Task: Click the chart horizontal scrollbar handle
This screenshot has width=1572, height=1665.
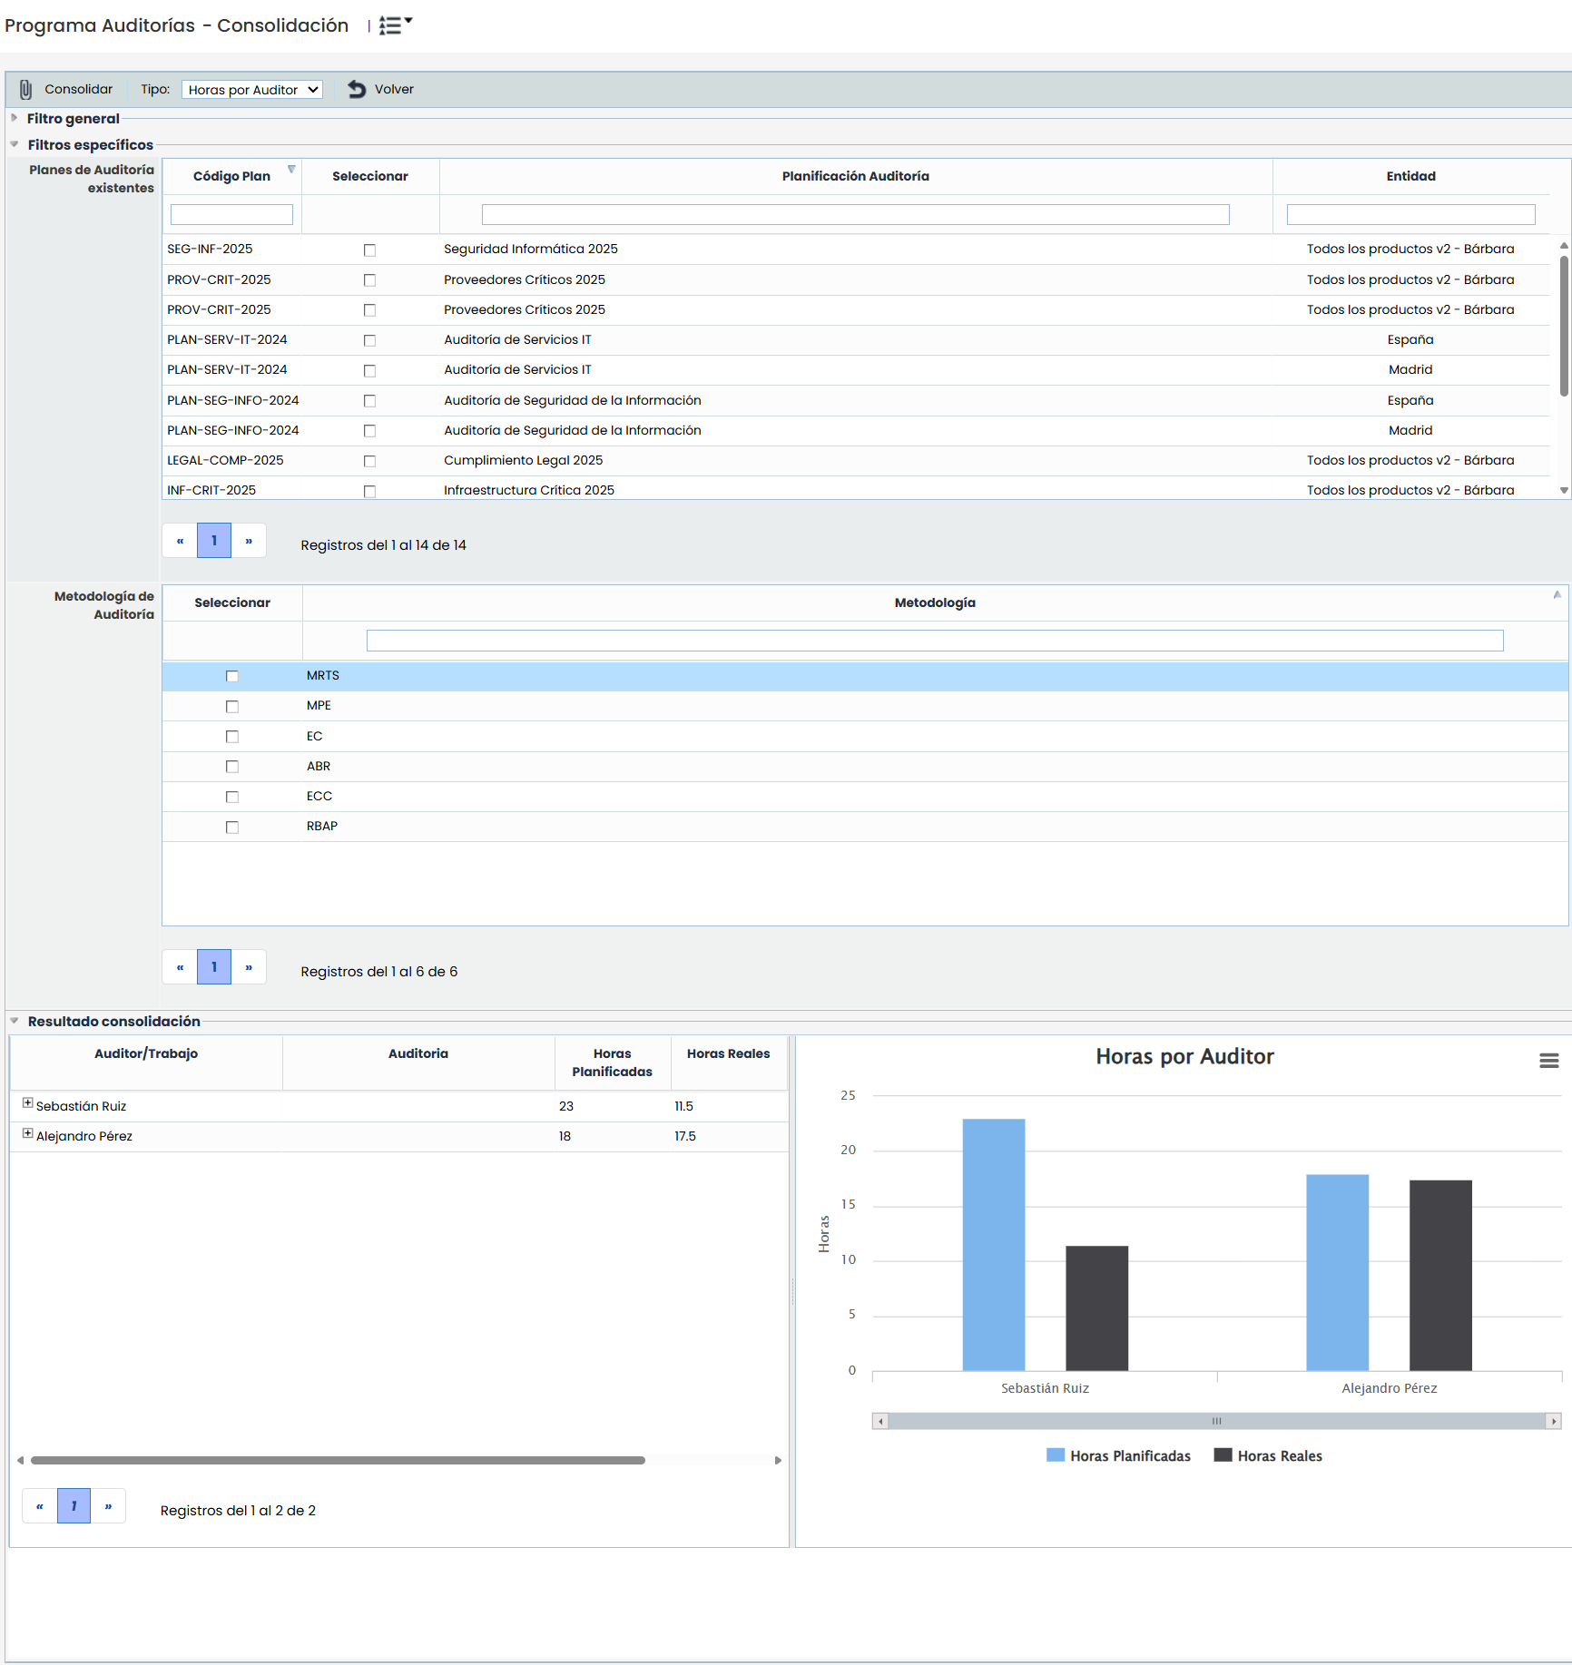Action: pyautogui.click(x=1216, y=1422)
